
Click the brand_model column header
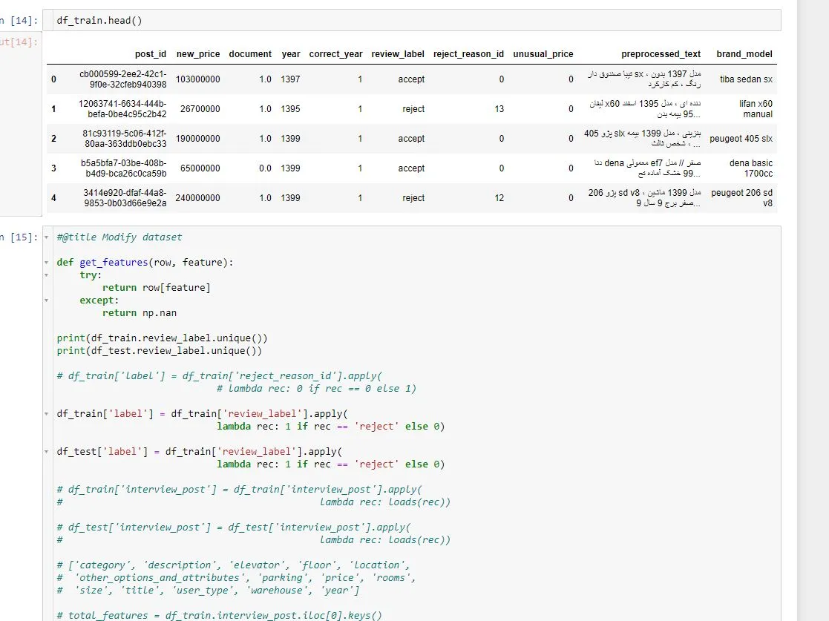(744, 54)
